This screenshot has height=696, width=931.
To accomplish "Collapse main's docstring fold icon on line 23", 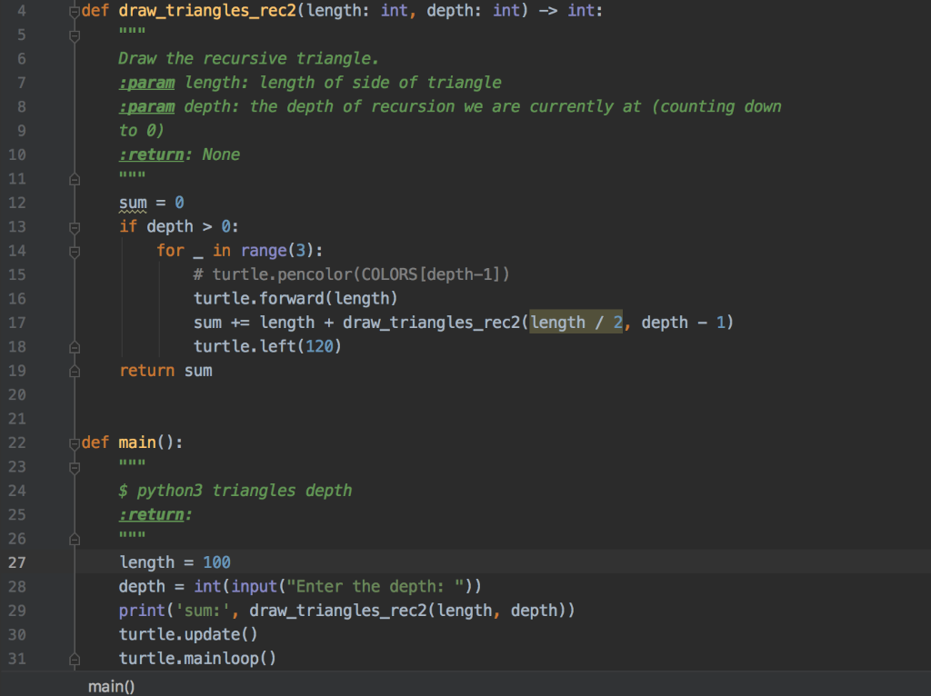I will coord(75,466).
